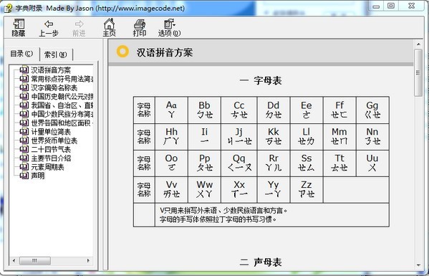The width and height of the screenshot is (429, 276).
Task: Click the 隐藏 (Hide) toolbar icon
Action: 19,24
